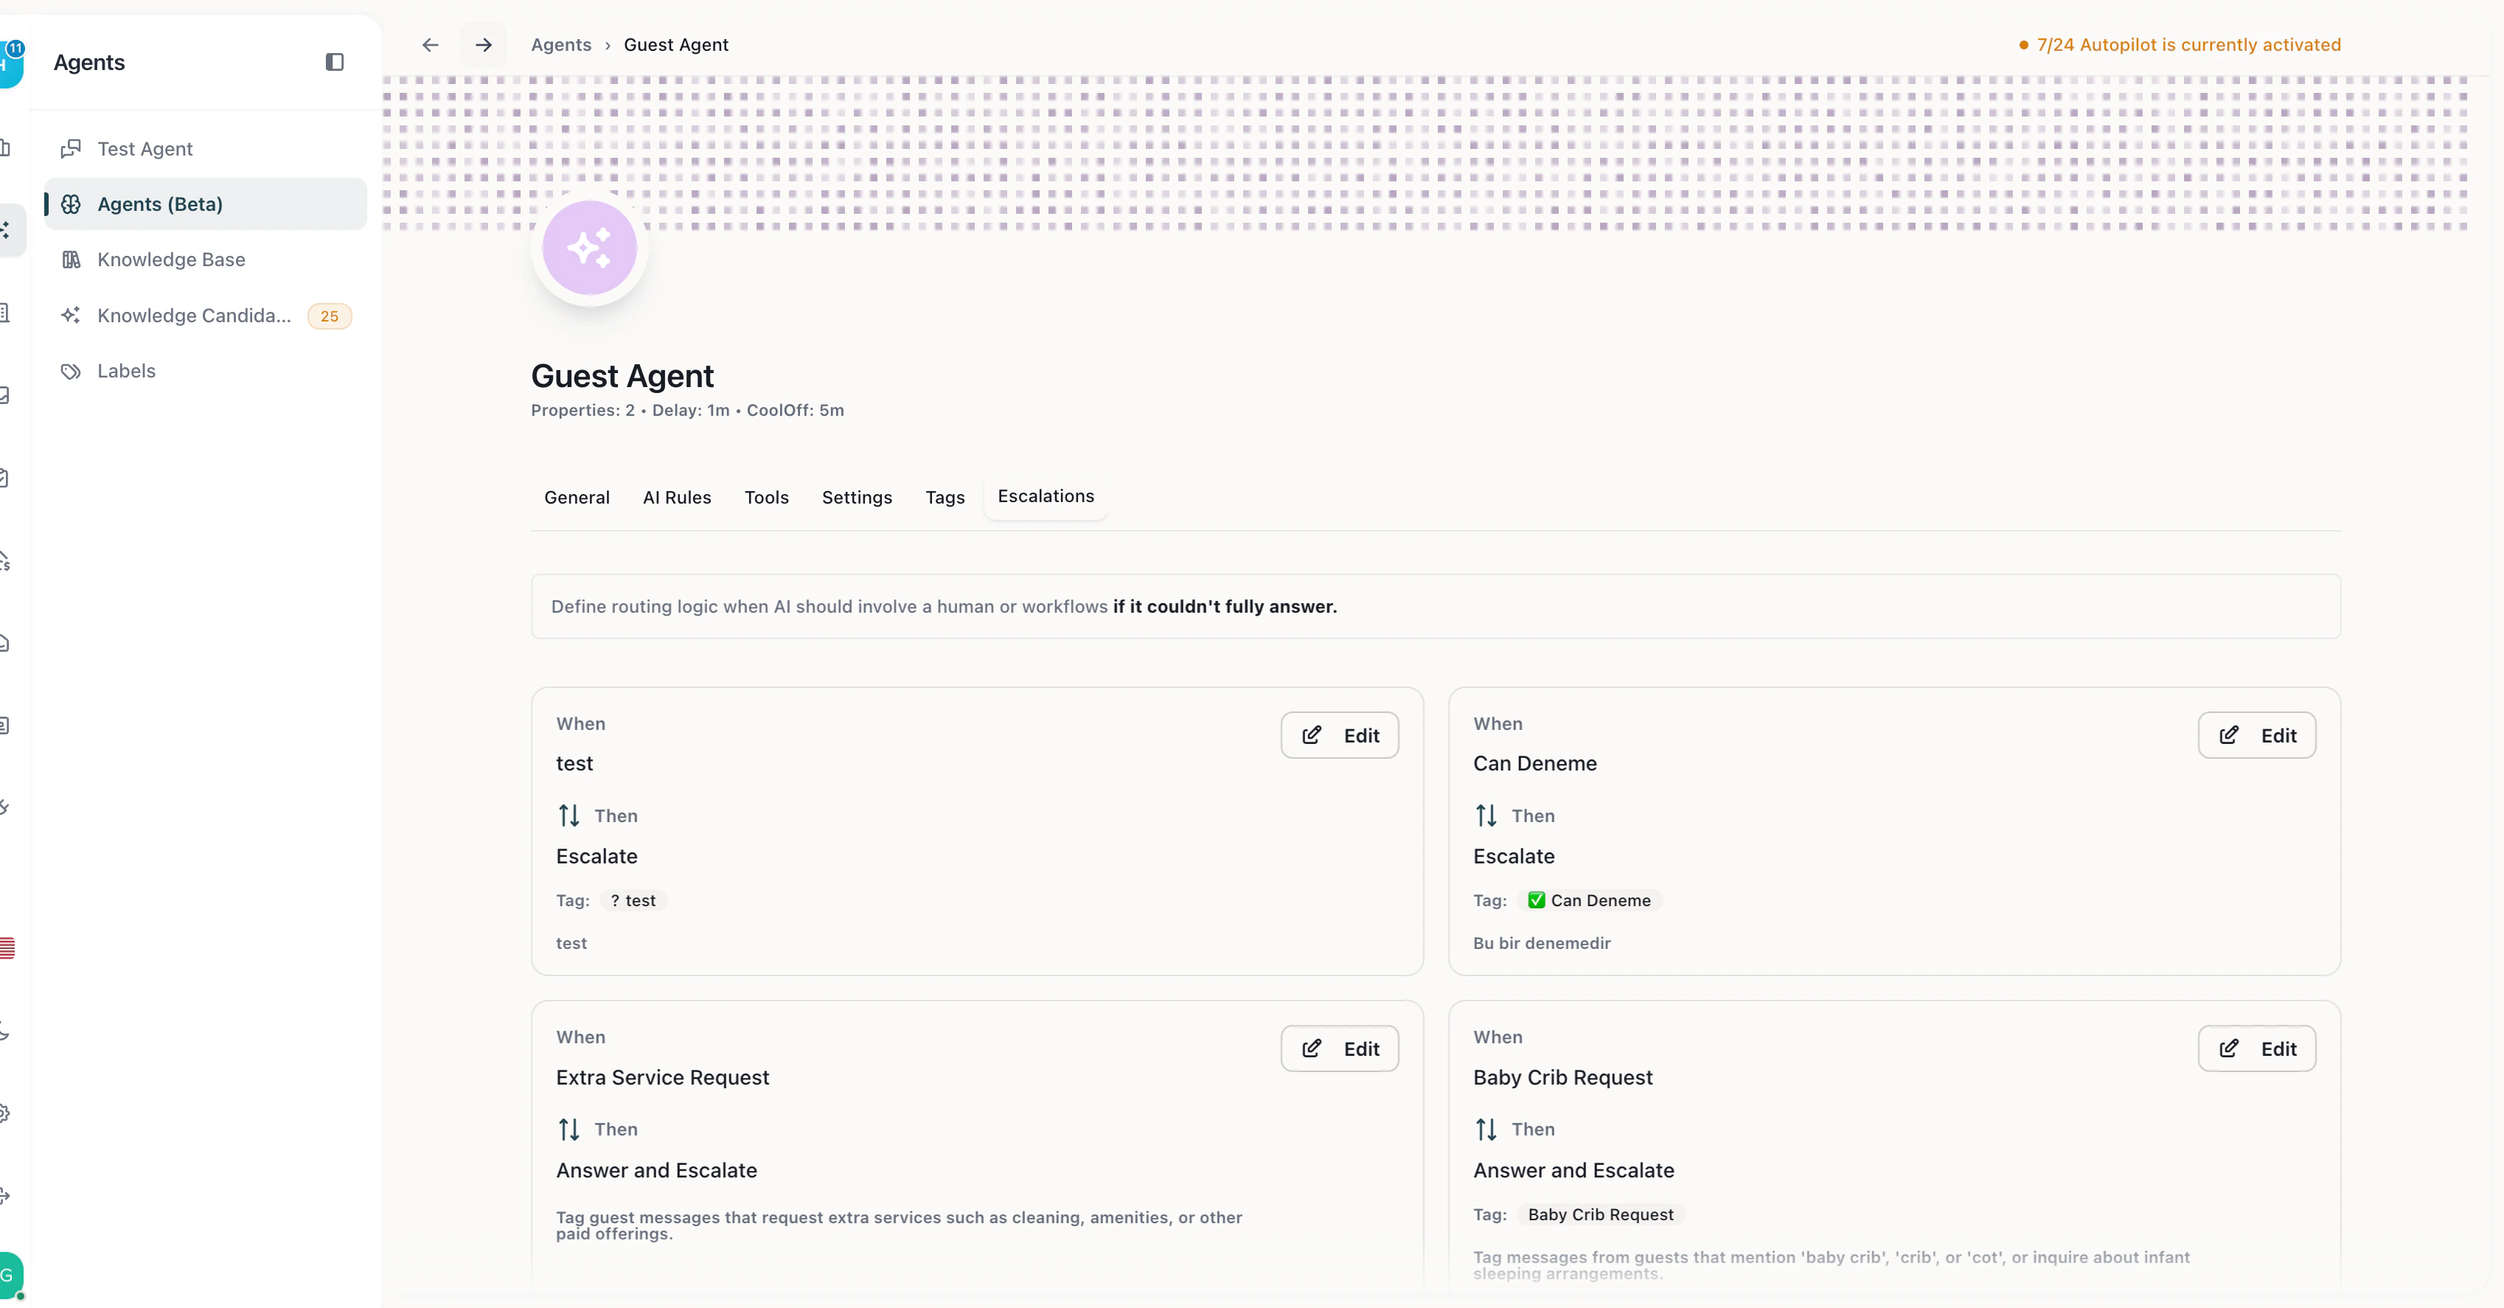Open the Labels section
2504x1308 pixels.
point(126,371)
